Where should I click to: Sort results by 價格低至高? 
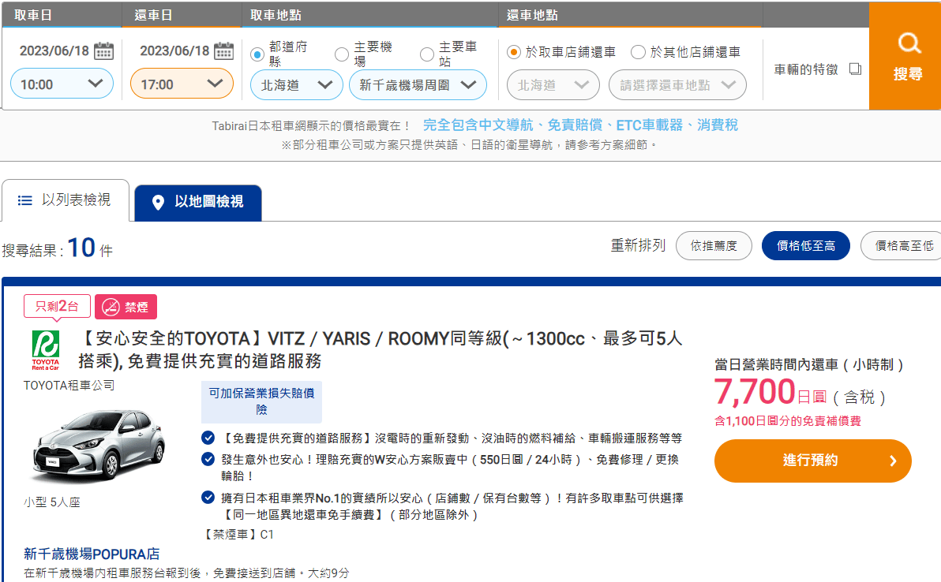pyautogui.click(x=806, y=246)
